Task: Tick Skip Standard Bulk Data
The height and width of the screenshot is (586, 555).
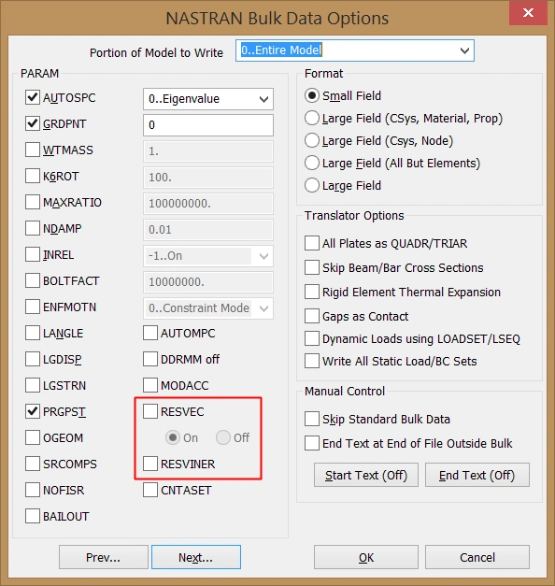Action: pos(312,419)
